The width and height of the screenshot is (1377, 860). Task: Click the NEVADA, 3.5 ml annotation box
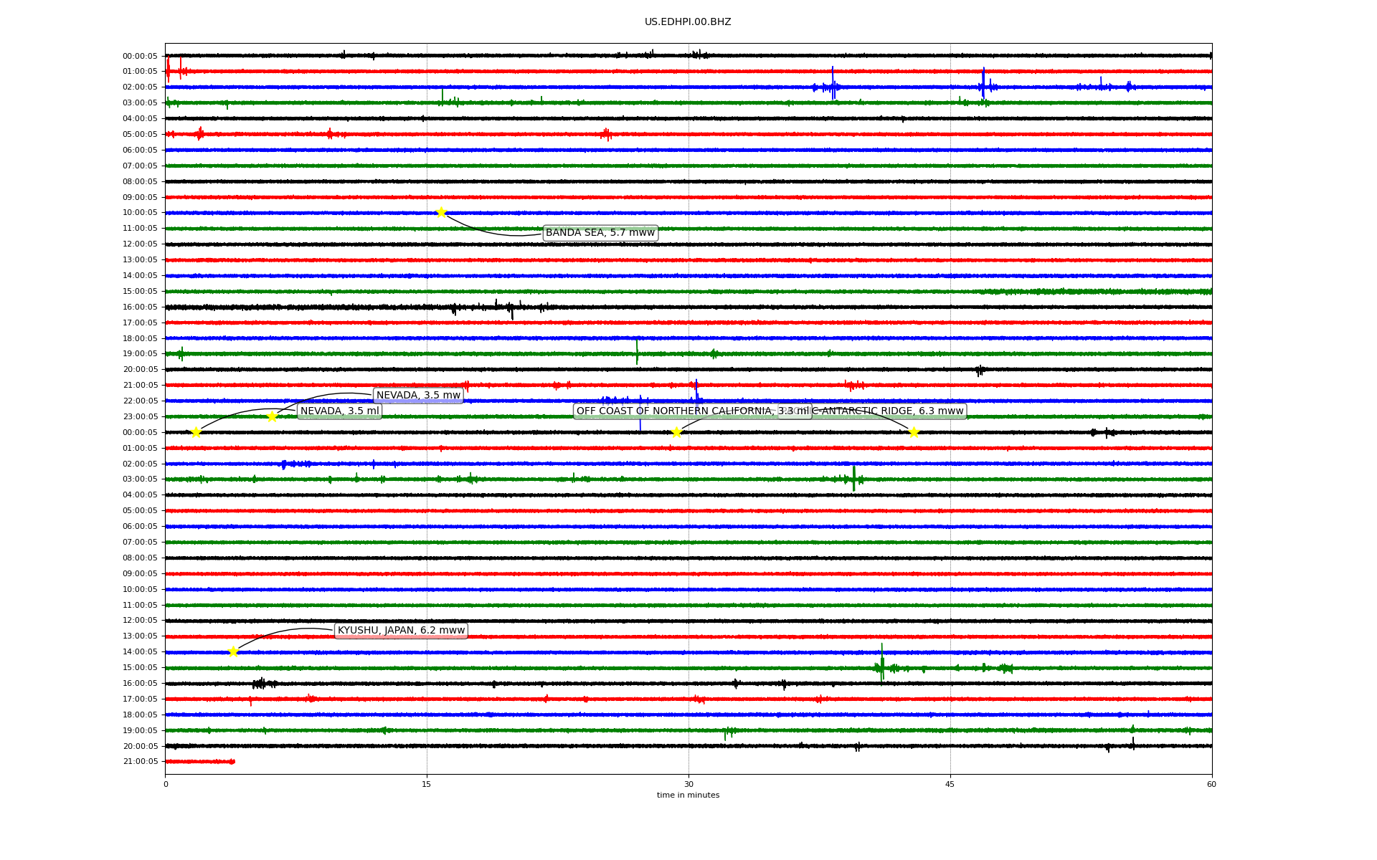click(339, 411)
